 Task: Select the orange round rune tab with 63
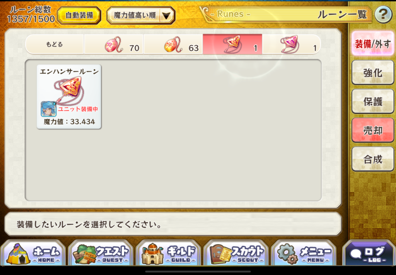click(173, 44)
